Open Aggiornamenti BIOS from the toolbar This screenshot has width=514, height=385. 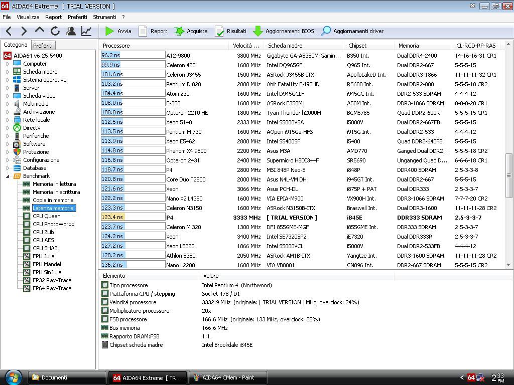coord(284,31)
